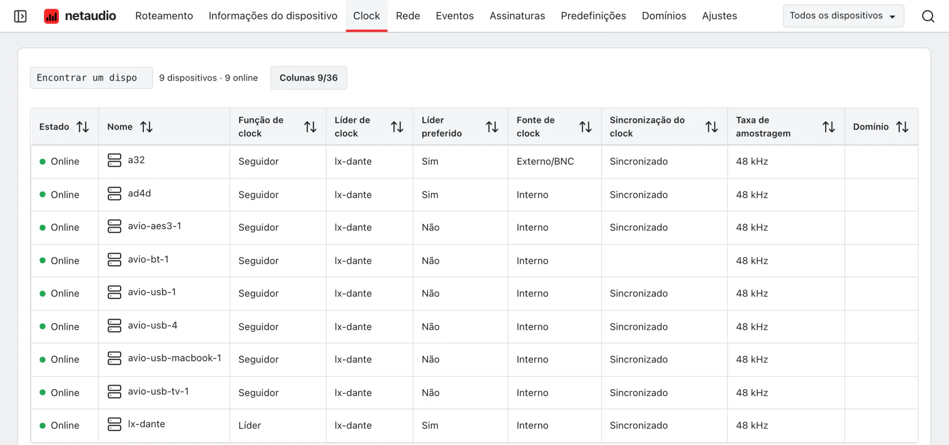Select device name avio-usb-macbook-1
949x445 pixels.
pos(175,358)
